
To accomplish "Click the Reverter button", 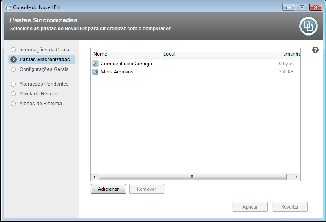I will 290,207.
